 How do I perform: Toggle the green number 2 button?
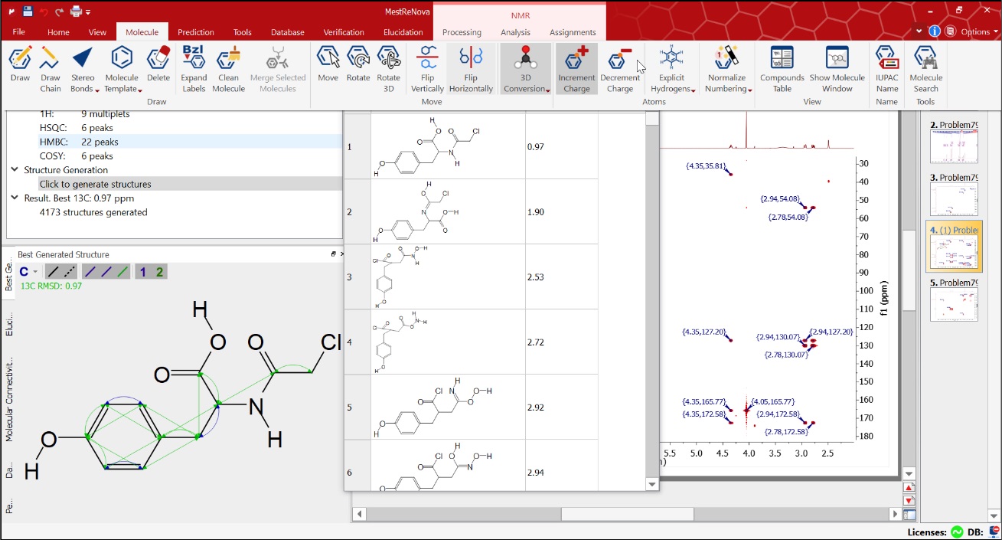pos(159,272)
